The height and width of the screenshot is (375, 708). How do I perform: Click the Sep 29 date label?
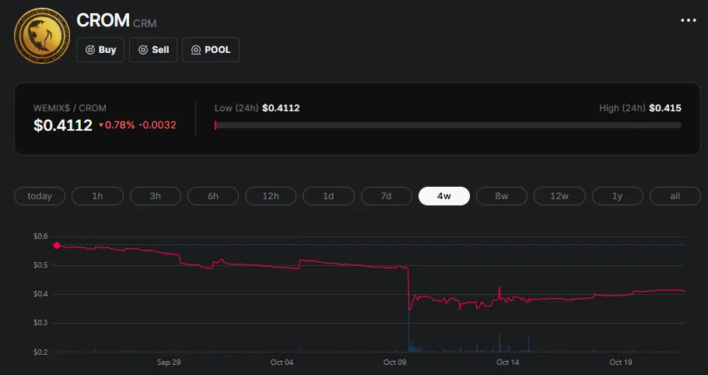[169, 363]
